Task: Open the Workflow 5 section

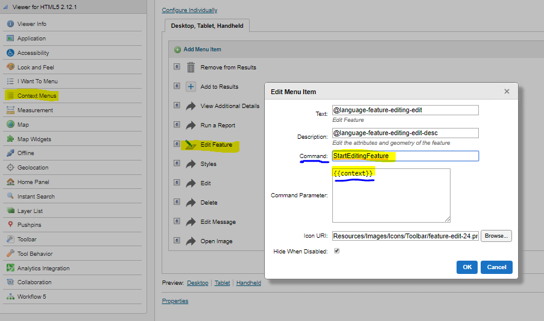Action: point(31,297)
